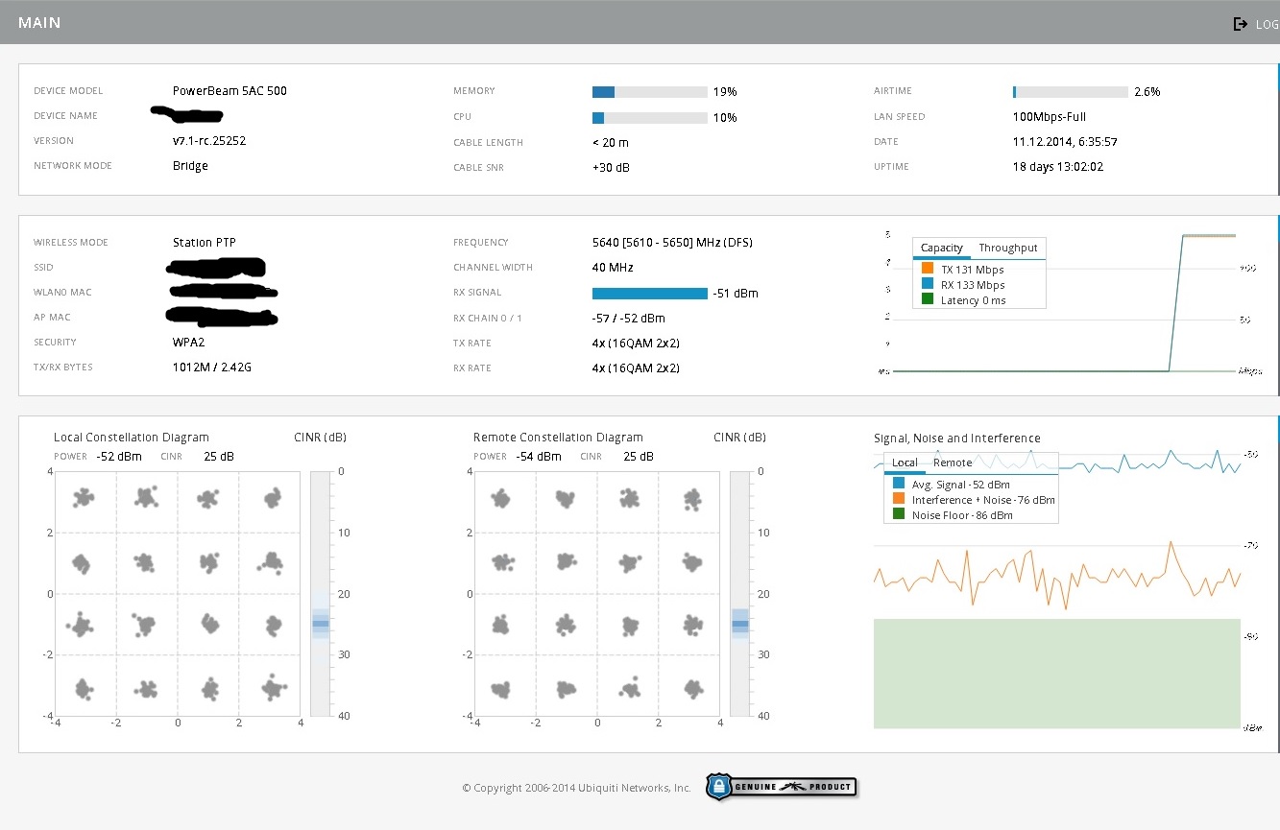Click the blue RX 133 Mbps swatch

point(927,284)
